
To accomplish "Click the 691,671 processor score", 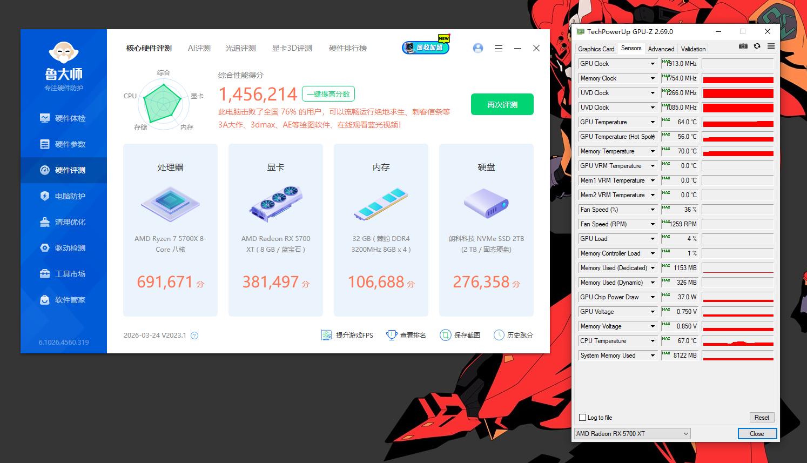I will click(165, 281).
